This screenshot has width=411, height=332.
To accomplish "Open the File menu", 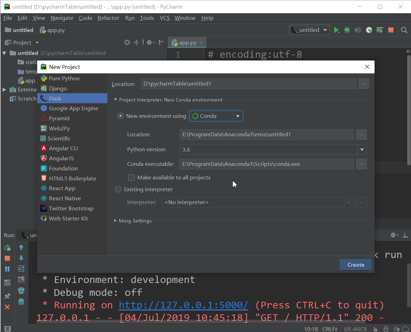I will tap(8, 18).
